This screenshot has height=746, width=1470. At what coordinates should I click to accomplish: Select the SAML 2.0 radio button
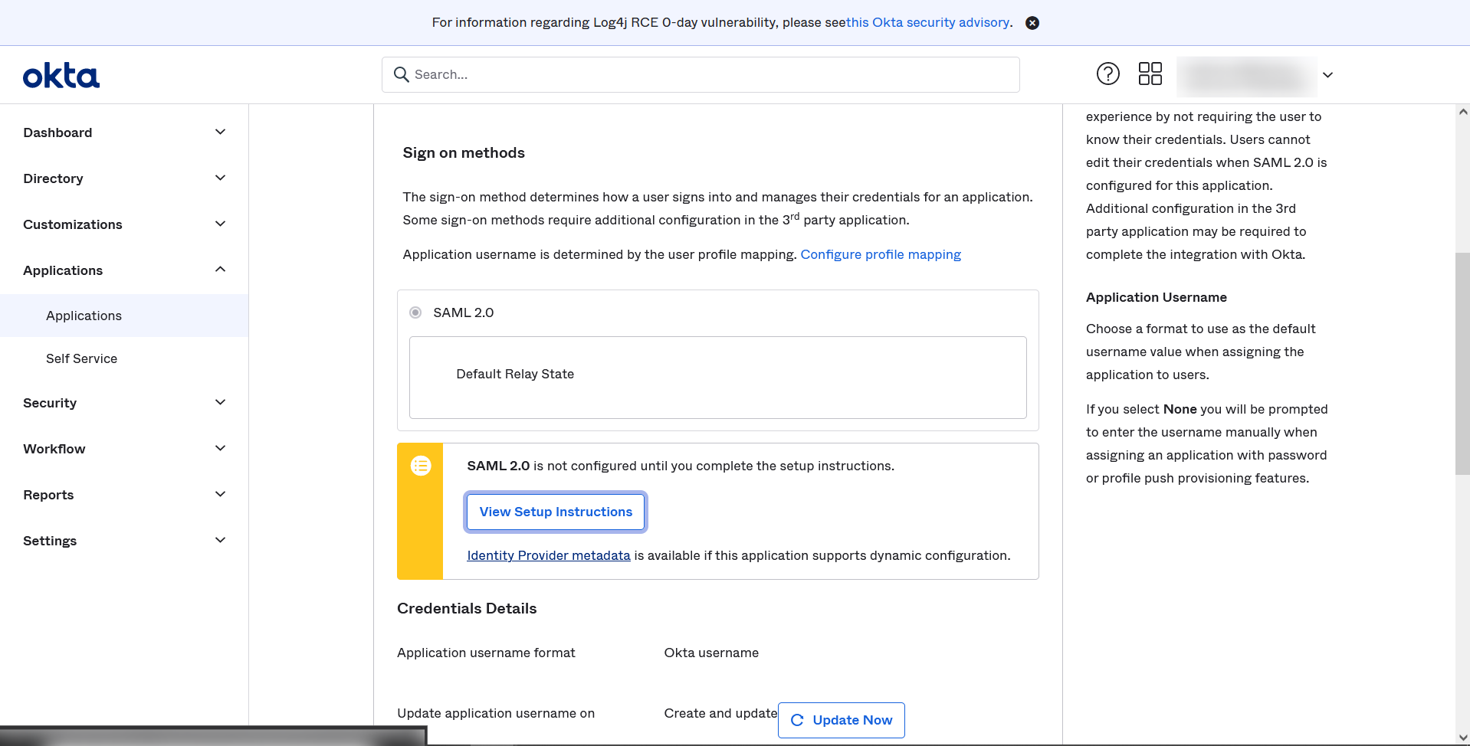pyautogui.click(x=415, y=312)
